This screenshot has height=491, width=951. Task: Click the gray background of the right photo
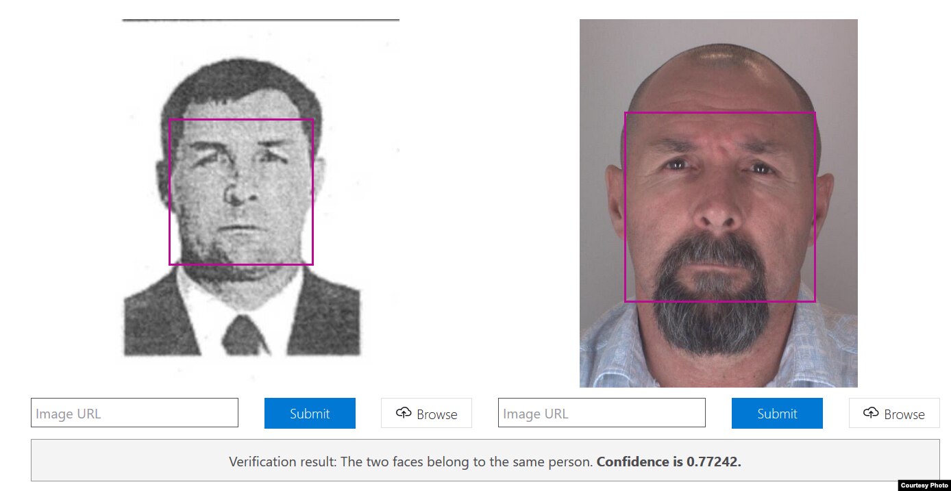tap(603, 55)
